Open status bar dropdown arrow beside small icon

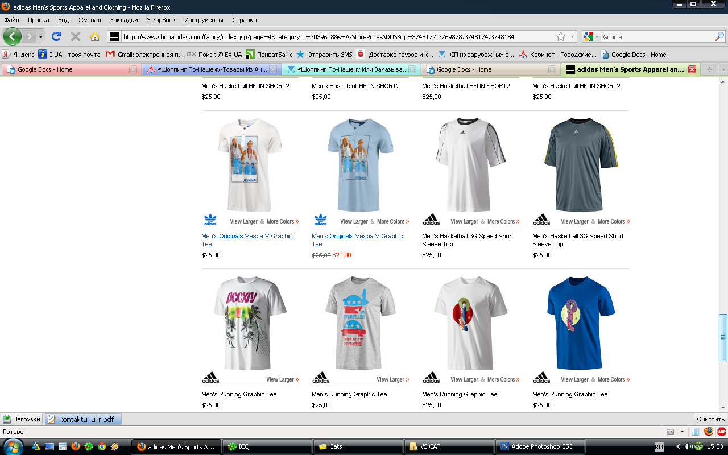pos(682,432)
